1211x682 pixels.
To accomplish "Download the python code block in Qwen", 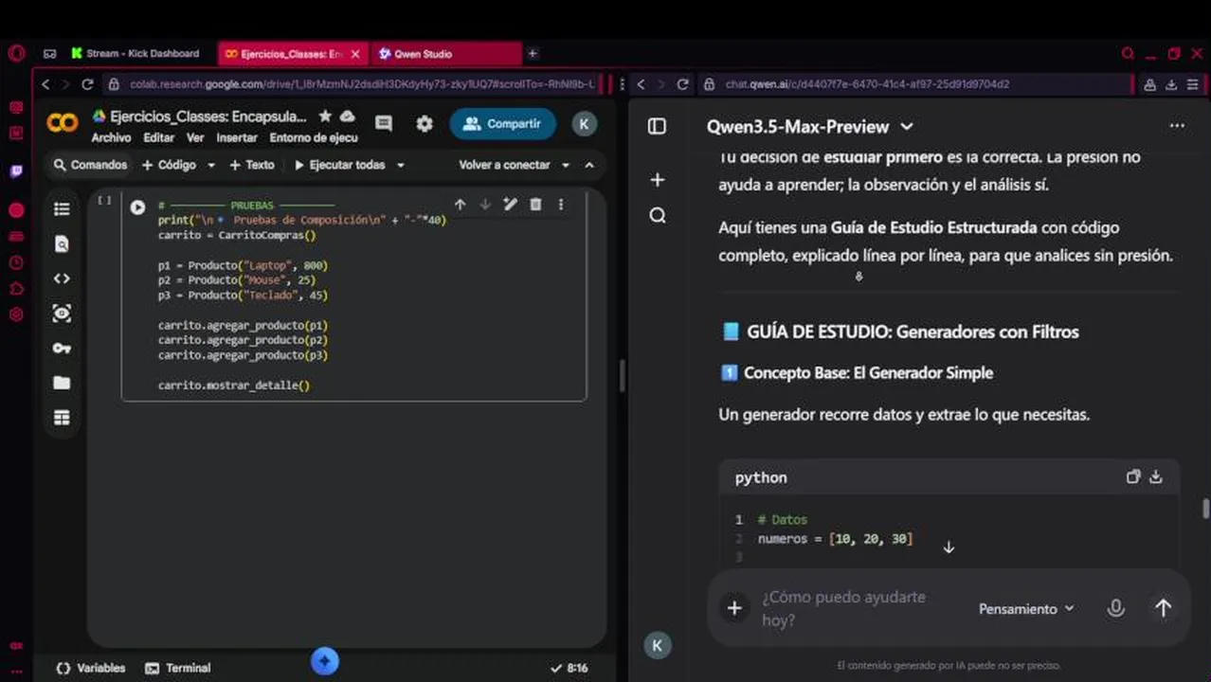I will tap(1156, 477).
